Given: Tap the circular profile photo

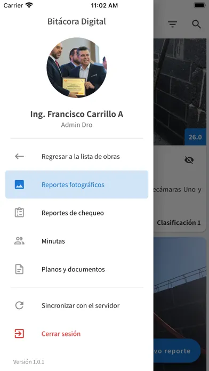Looking at the screenshot, I should tap(77, 68).
